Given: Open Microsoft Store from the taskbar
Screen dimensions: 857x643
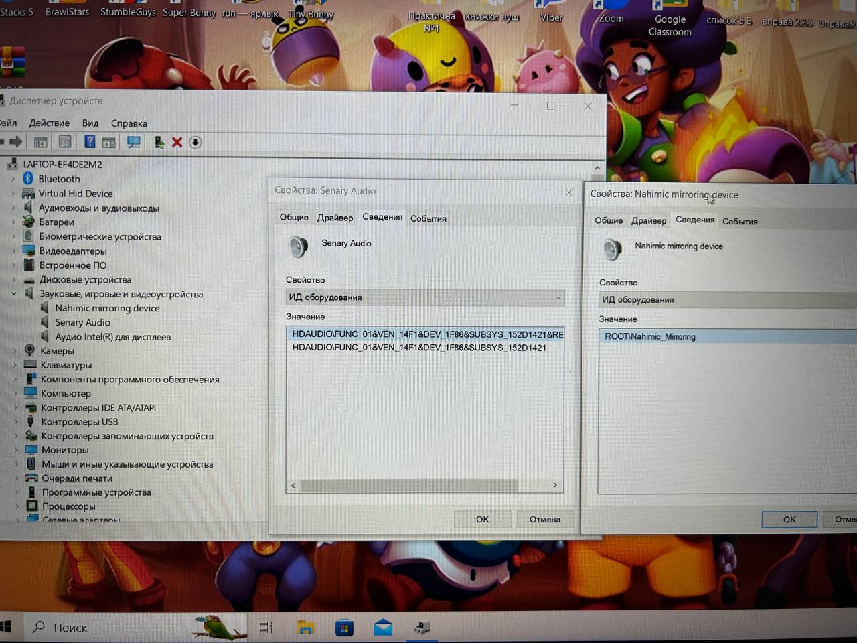Looking at the screenshot, I should tap(344, 628).
